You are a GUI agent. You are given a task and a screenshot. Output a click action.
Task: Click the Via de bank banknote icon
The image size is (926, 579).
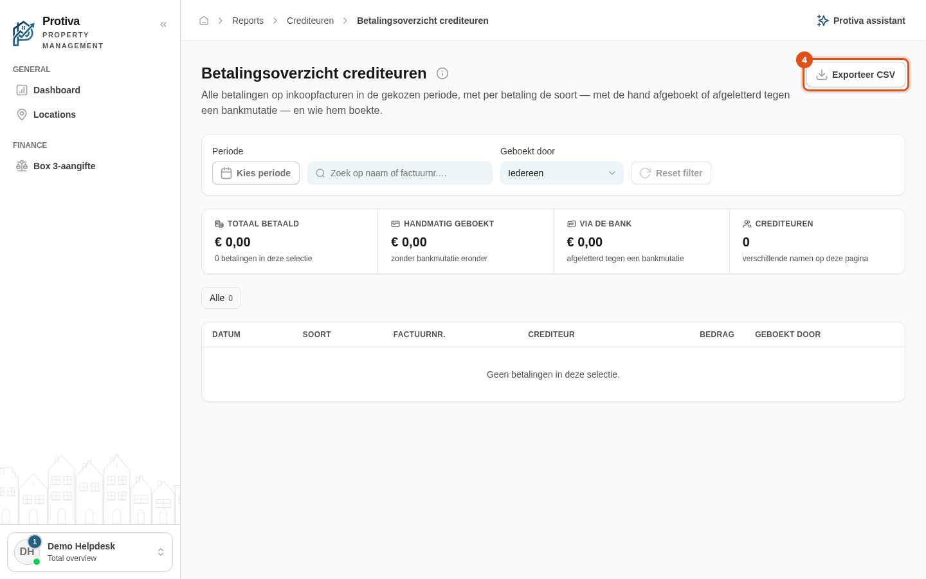coord(571,224)
